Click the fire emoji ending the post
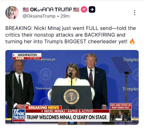Viewport: 144px width, 129px height. (132, 42)
